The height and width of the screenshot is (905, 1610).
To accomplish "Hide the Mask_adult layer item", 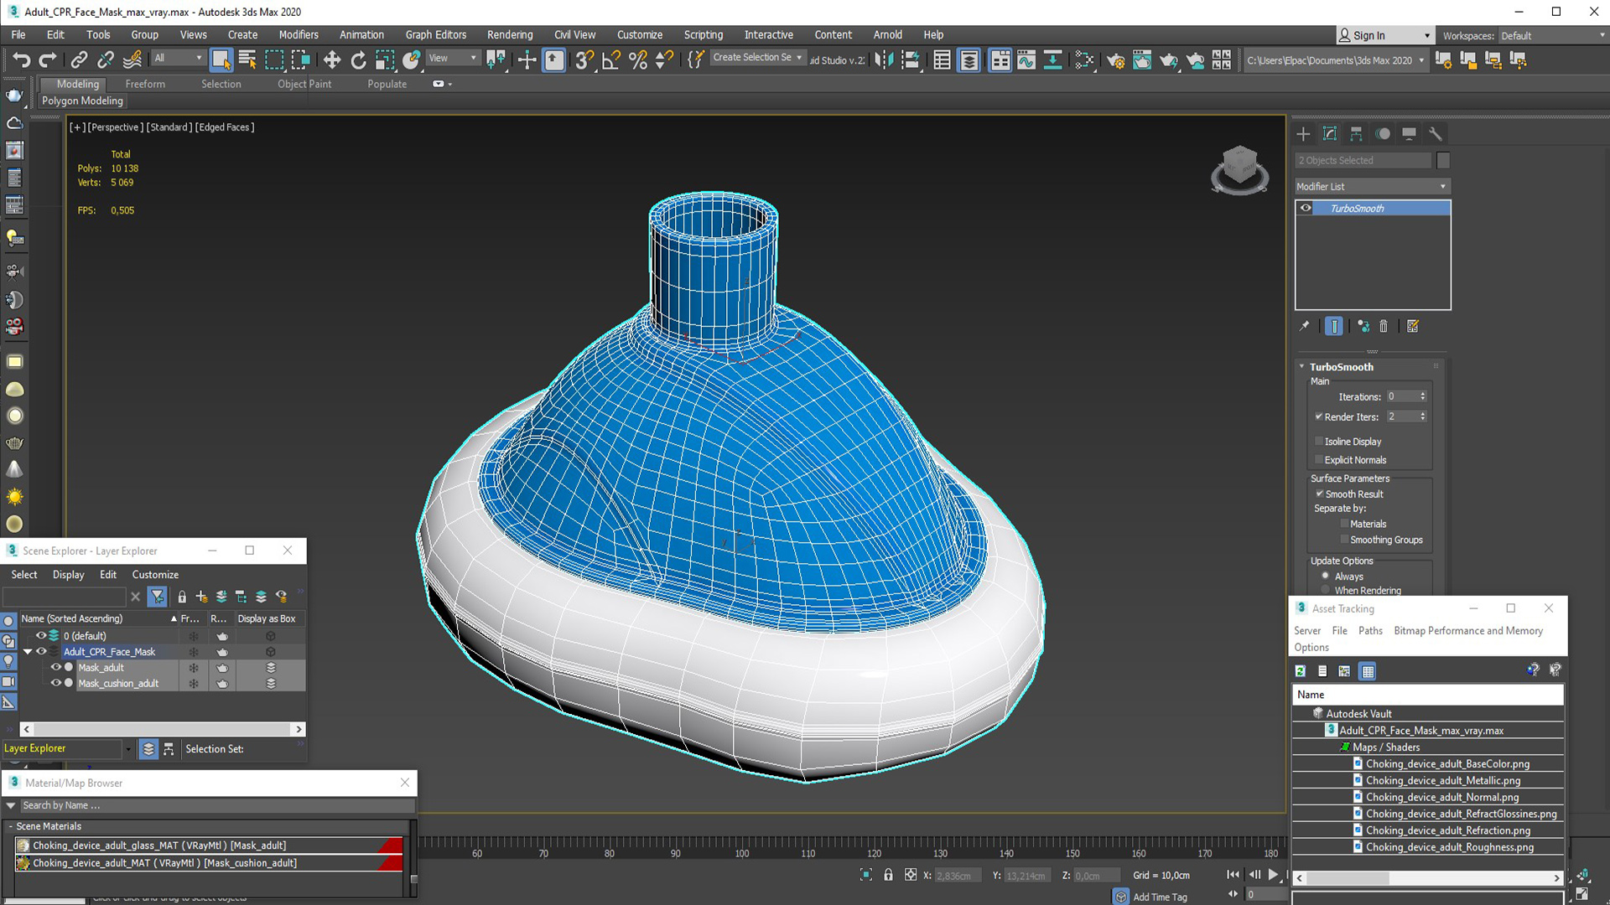I will click(x=56, y=668).
